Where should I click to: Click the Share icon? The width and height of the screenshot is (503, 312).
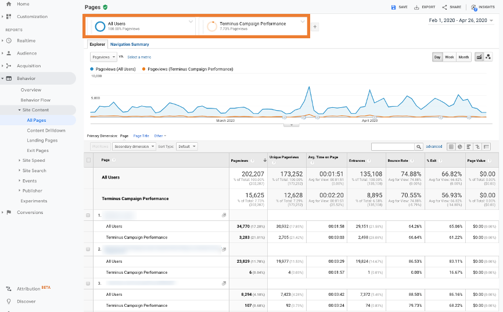[x=444, y=7]
